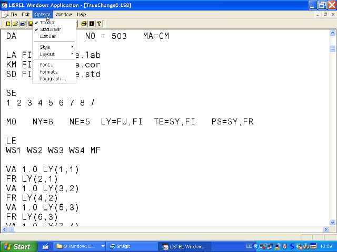The width and height of the screenshot is (337, 252).
Task: Click the document icon left of File menu
Action: coord(5,14)
